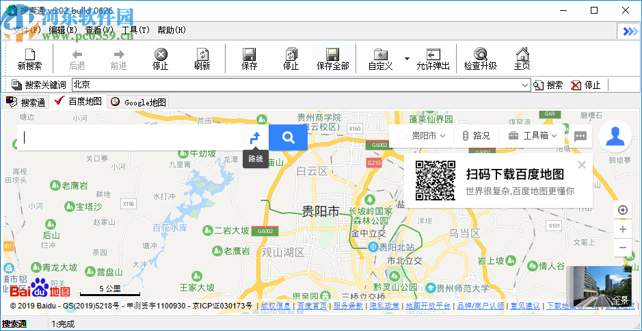Save the page with 保存 floppy icon

[250, 59]
